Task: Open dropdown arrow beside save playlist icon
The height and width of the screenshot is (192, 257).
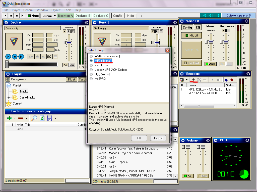Action: [55, 118]
